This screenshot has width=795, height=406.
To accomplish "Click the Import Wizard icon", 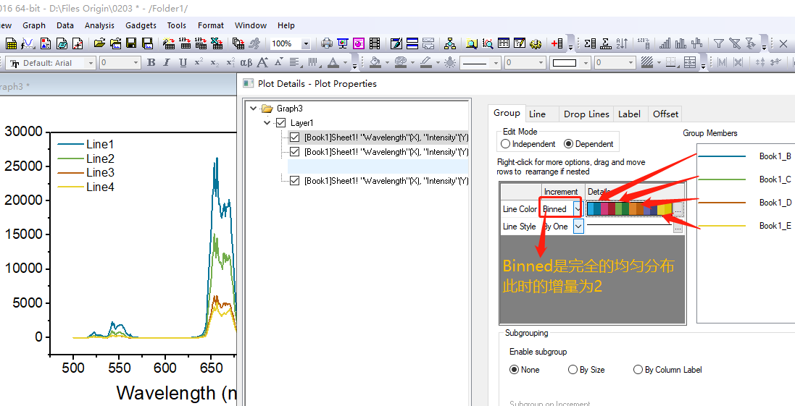I will pyautogui.click(x=170, y=43).
